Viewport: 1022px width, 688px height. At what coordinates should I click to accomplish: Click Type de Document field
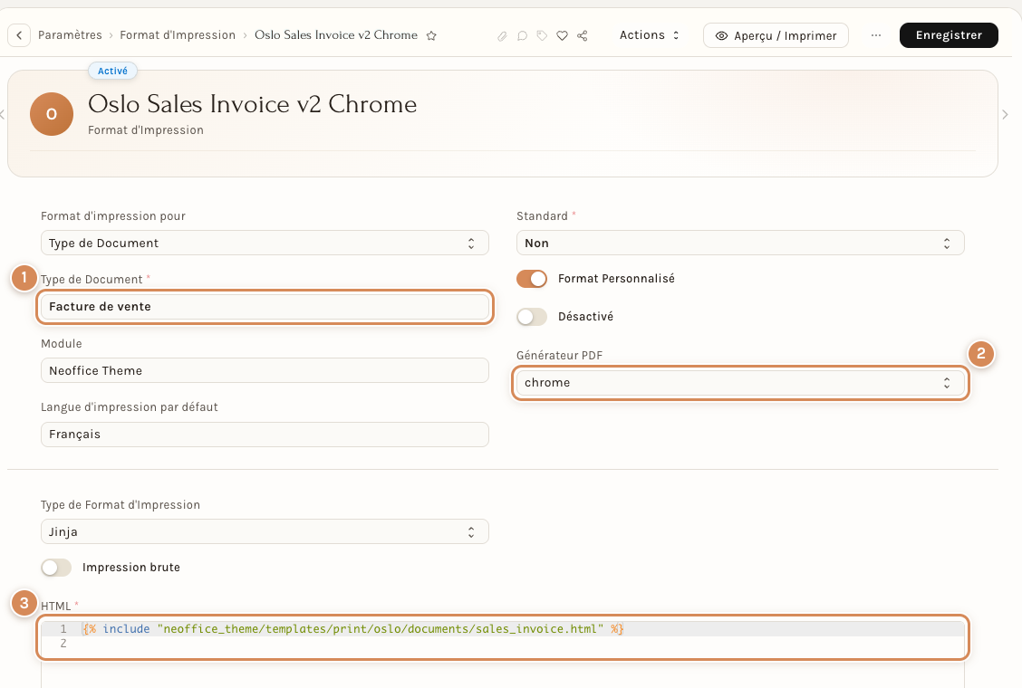(x=265, y=306)
